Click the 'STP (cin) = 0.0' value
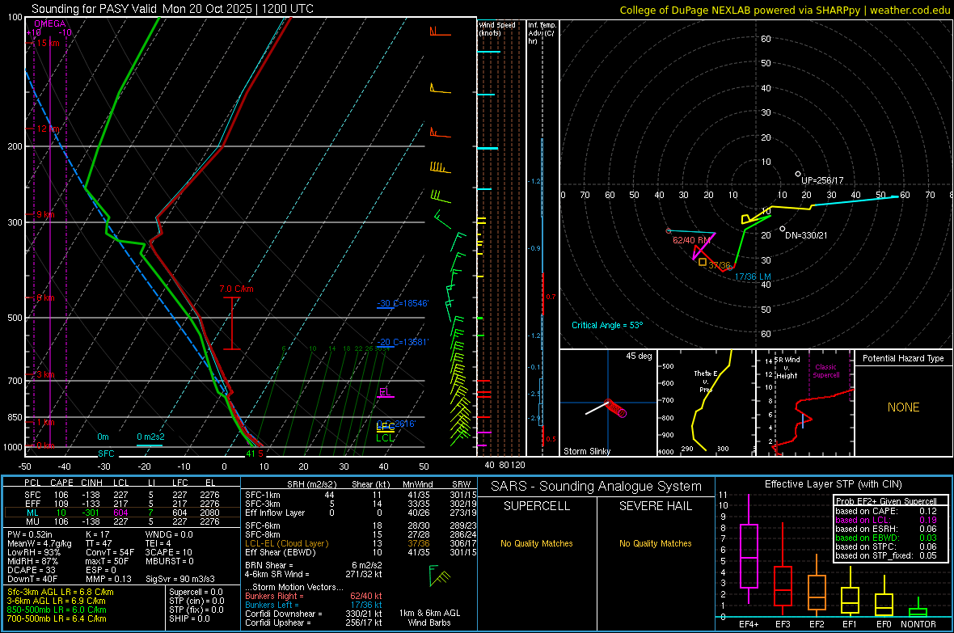Viewport: 954px width, 633px height. [196, 600]
